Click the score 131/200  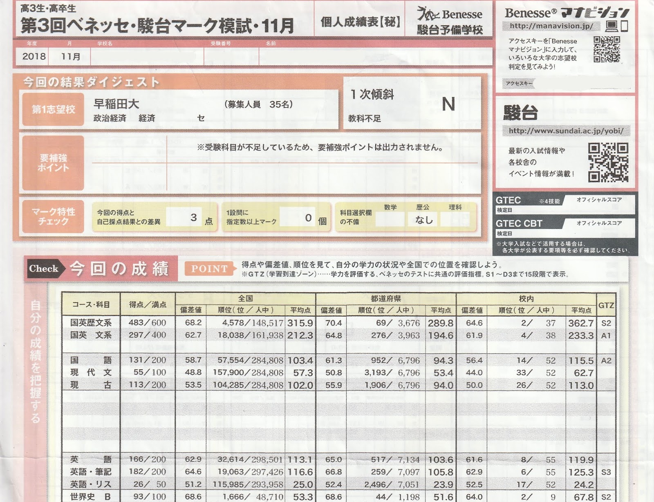click(147, 360)
